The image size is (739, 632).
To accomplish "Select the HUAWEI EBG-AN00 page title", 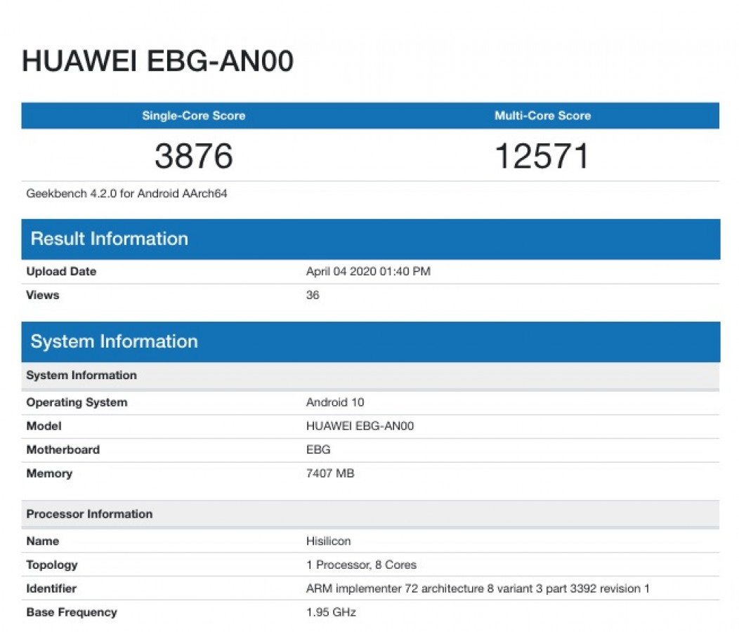I will (157, 61).
